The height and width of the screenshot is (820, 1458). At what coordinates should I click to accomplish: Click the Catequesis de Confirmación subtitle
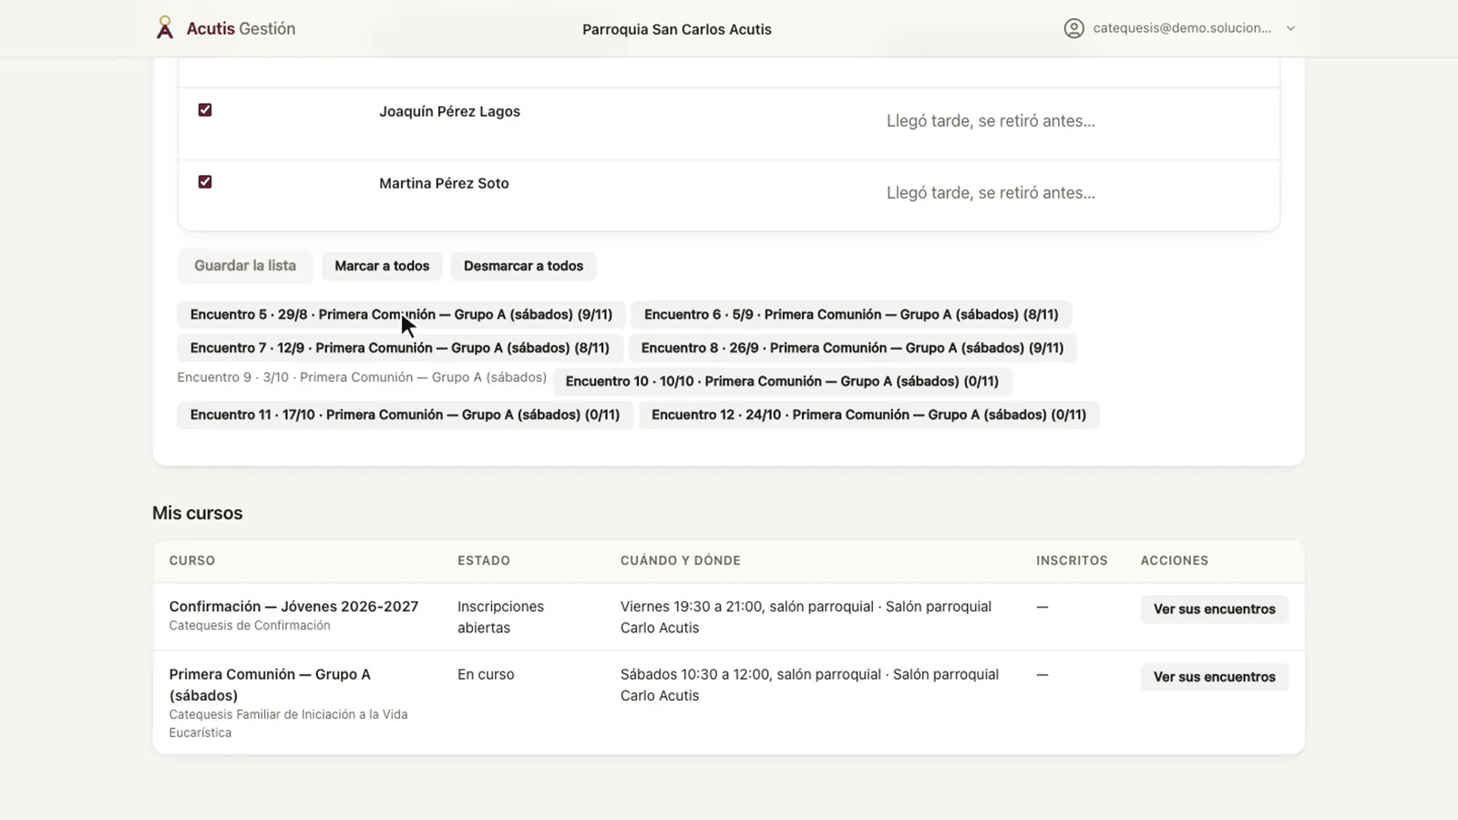pyautogui.click(x=250, y=626)
